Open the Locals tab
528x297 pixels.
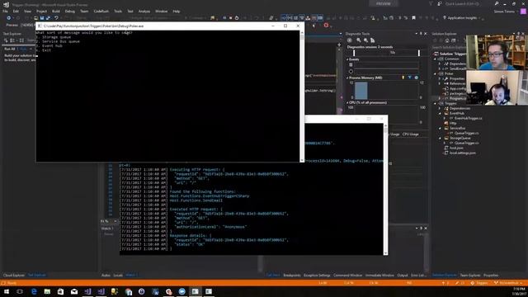tap(118, 275)
